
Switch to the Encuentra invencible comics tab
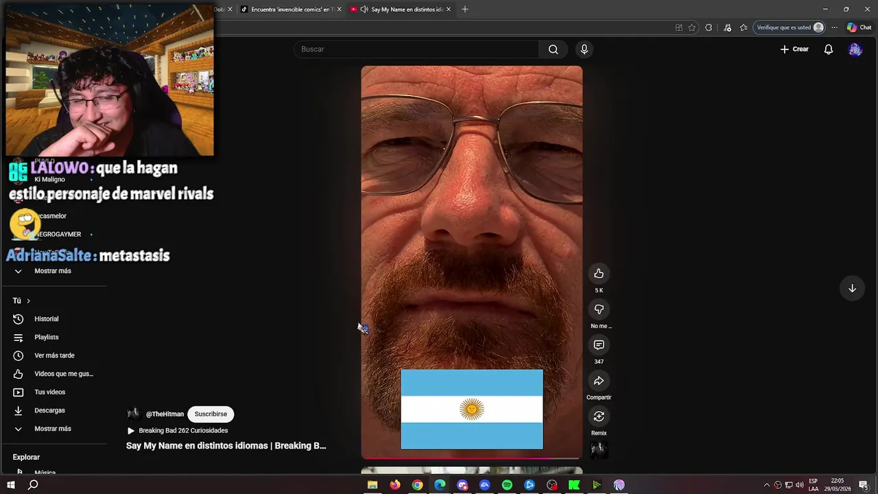[292, 9]
